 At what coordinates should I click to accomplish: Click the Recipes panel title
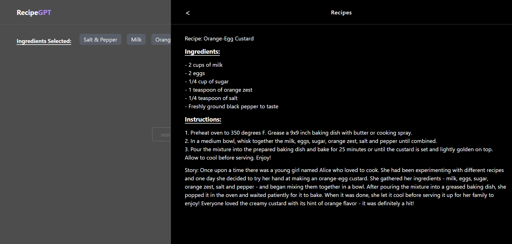point(341,12)
